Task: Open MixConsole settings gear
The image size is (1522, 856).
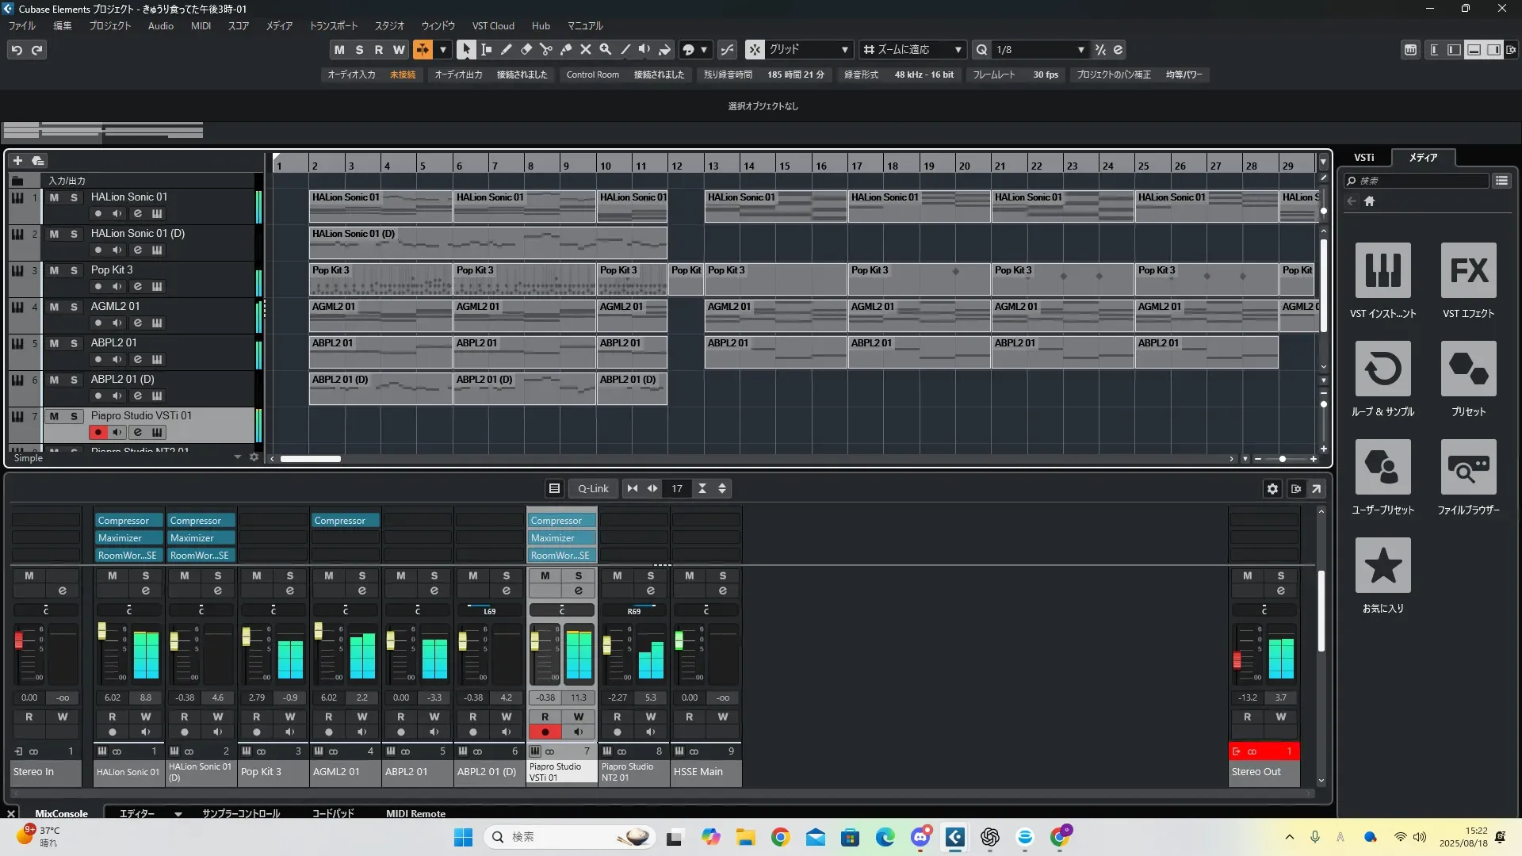Action: 1272,489
